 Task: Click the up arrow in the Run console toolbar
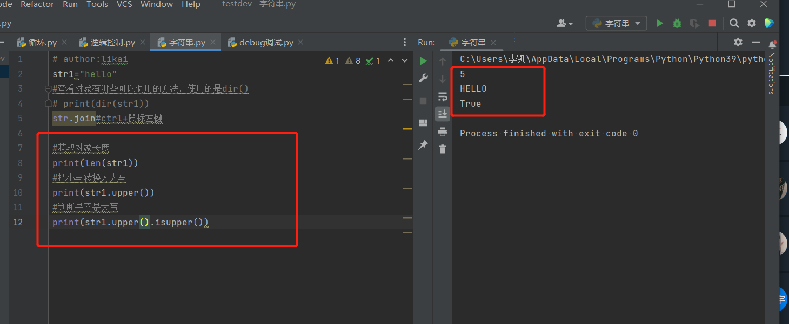click(x=443, y=61)
